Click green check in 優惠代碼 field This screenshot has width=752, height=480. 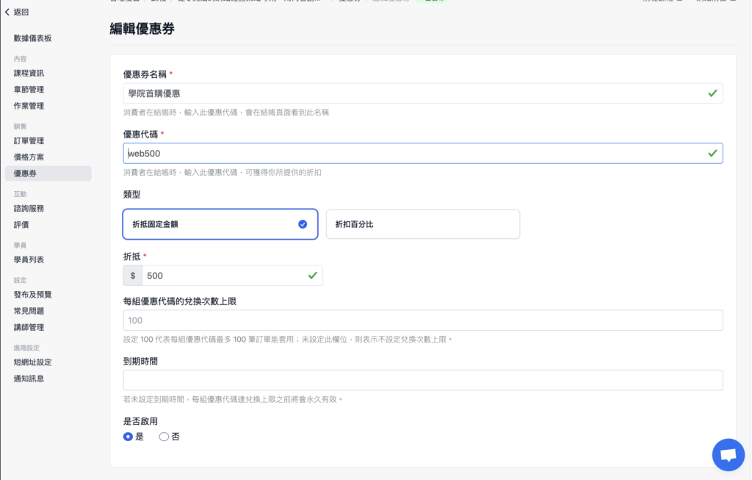click(x=712, y=153)
